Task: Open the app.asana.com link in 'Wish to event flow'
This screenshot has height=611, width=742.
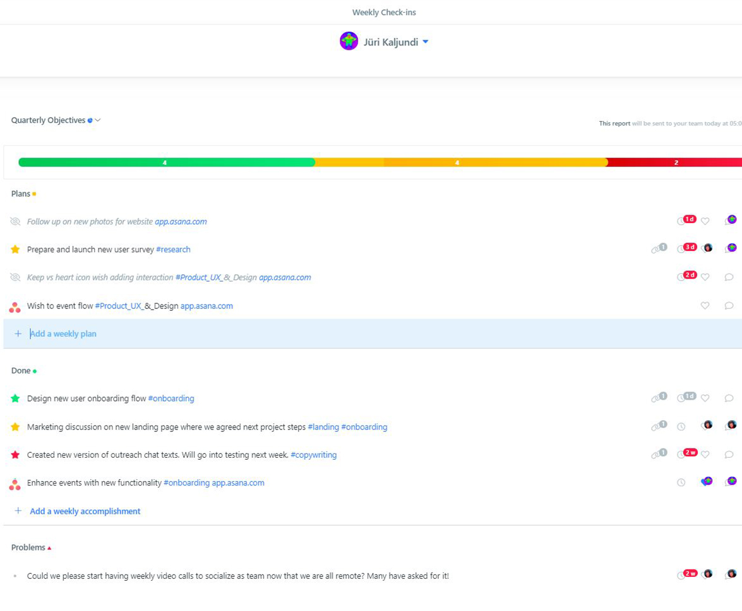Action: 206,306
